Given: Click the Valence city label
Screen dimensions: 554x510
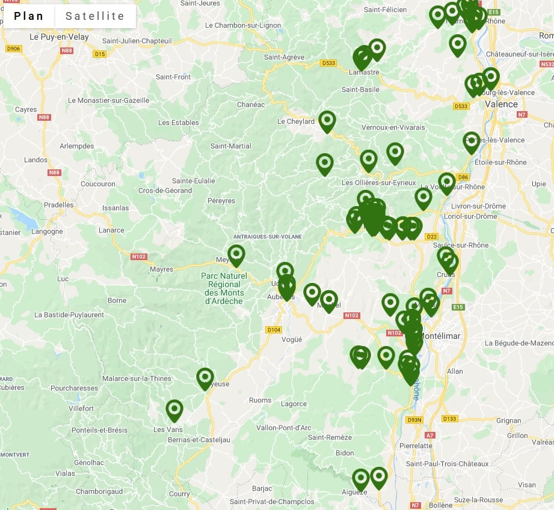Looking at the screenshot, I should 501,104.
